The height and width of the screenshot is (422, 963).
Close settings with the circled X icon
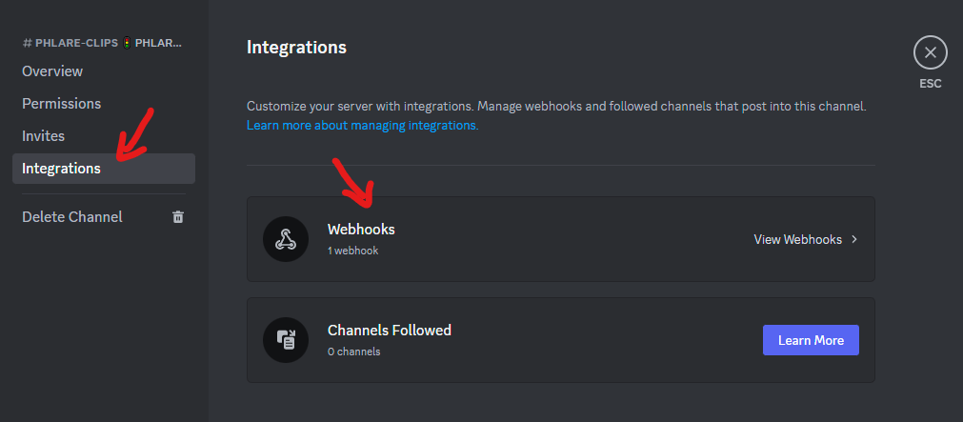click(x=931, y=52)
